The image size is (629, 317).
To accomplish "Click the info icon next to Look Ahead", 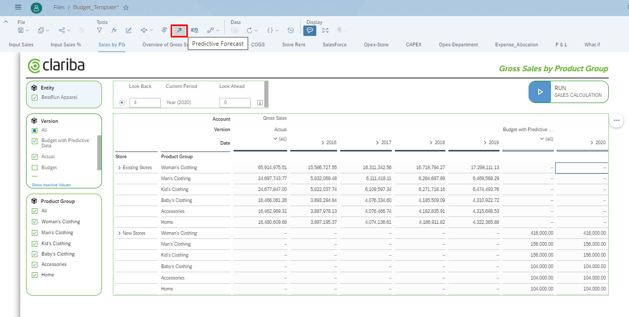I will [x=260, y=103].
